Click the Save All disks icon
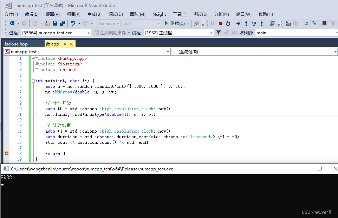338x218 pixels. pos(63,23)
